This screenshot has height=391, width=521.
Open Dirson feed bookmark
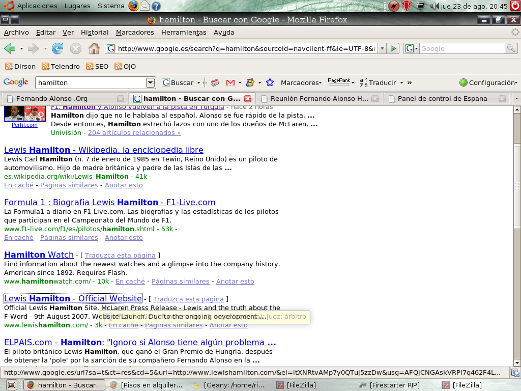[20, 67]
